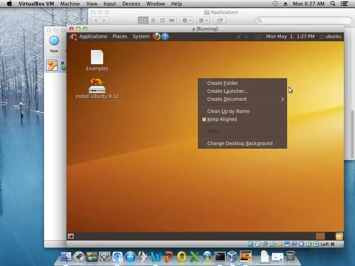Open Finder arrange-by dropdown
Viewport: 355px width, 266px height.
203,20
